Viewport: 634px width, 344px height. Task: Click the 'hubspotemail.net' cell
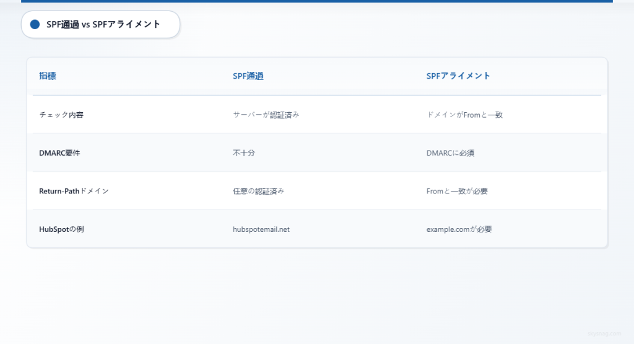[x=261, y=229]
